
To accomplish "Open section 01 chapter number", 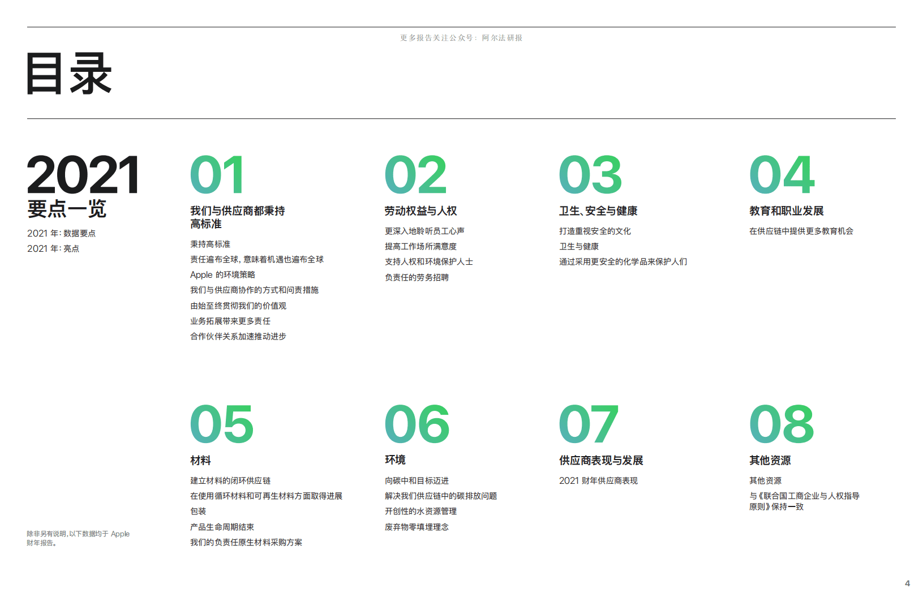I will coord(217,175).
